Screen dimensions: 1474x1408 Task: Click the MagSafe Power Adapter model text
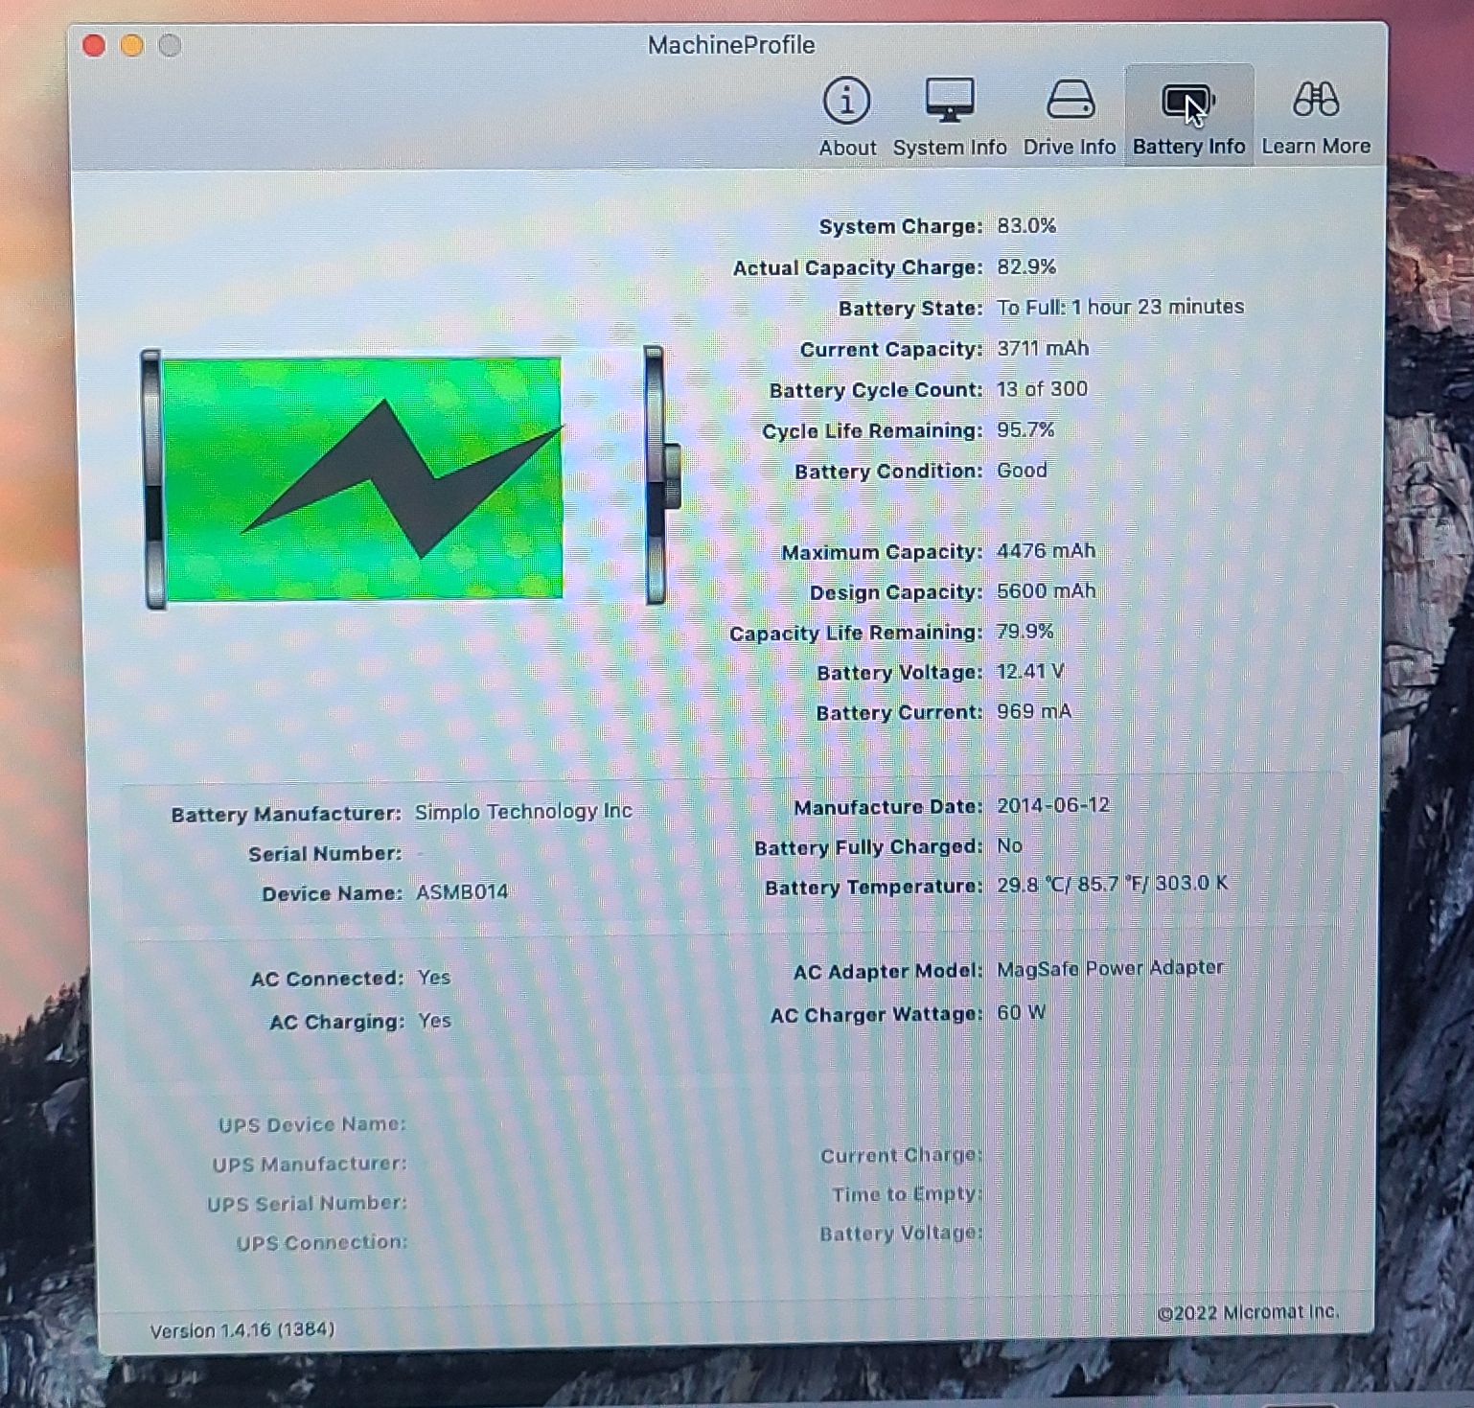pos(1109,968)
